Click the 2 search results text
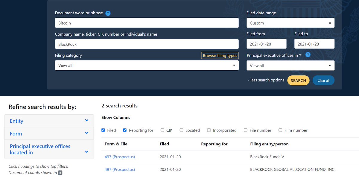This screenshot has width=359, height=181. click(119, 106)
